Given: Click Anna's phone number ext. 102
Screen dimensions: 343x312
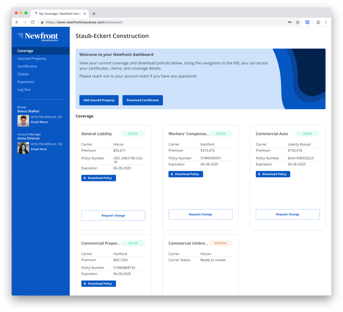Looking at the screenshot, I should 47,144.
